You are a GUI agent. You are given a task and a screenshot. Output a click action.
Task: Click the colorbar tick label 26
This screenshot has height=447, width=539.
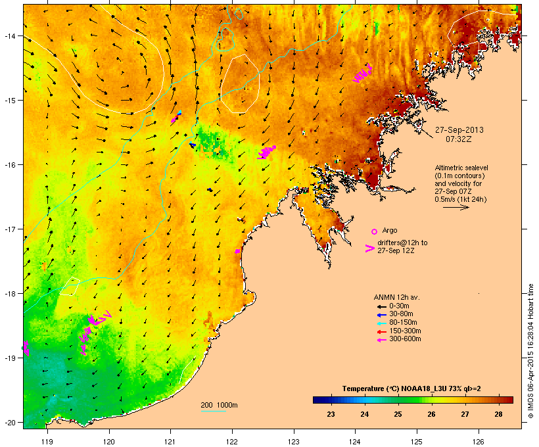(431, 414)
